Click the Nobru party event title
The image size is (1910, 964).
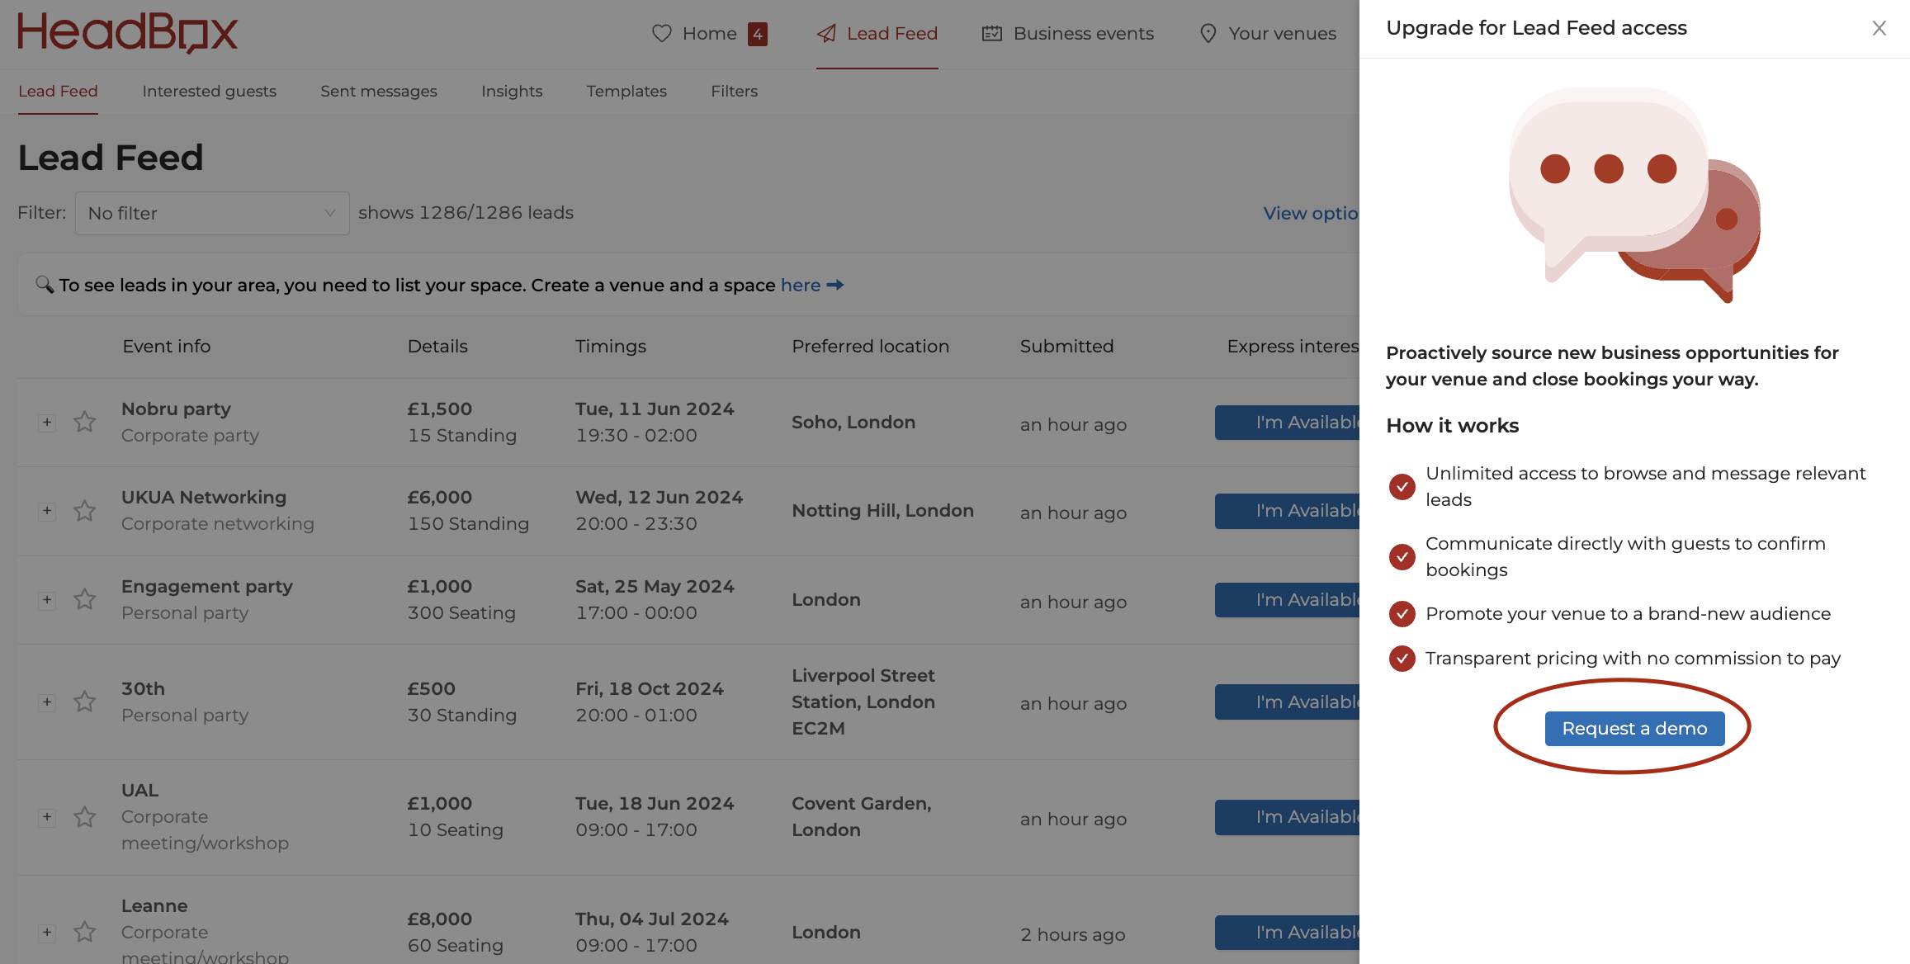(x=176, y=409)
